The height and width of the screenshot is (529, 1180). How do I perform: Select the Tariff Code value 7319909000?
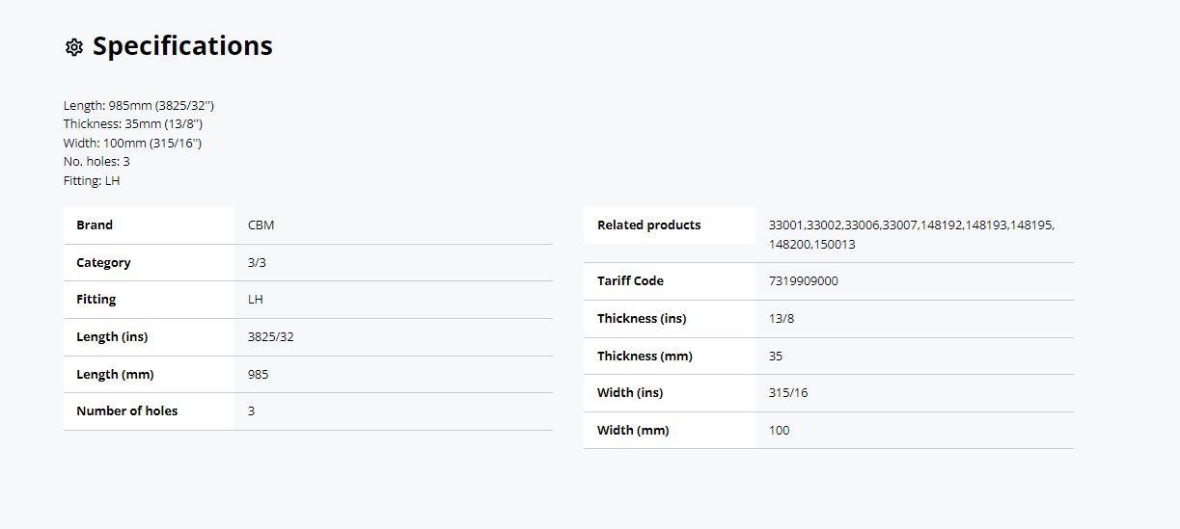pos(804,281)
